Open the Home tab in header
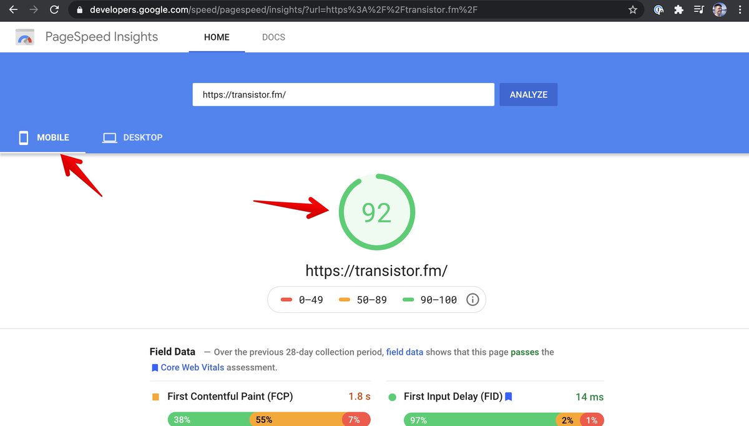 pyautogui.click(x=217, y=37)
